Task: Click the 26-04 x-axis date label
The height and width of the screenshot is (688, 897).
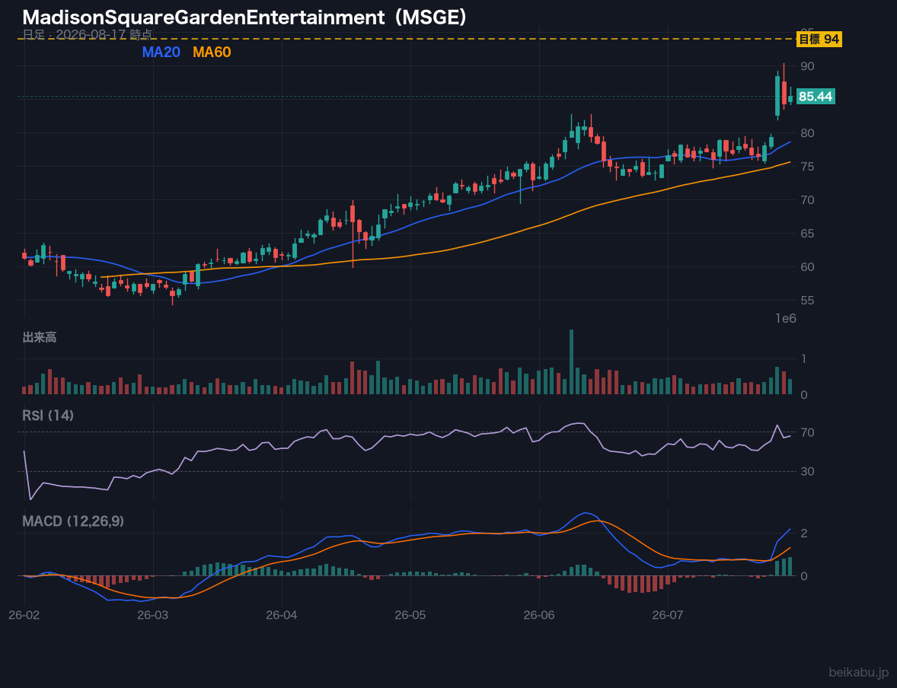Action: click(x=282, y=615)
